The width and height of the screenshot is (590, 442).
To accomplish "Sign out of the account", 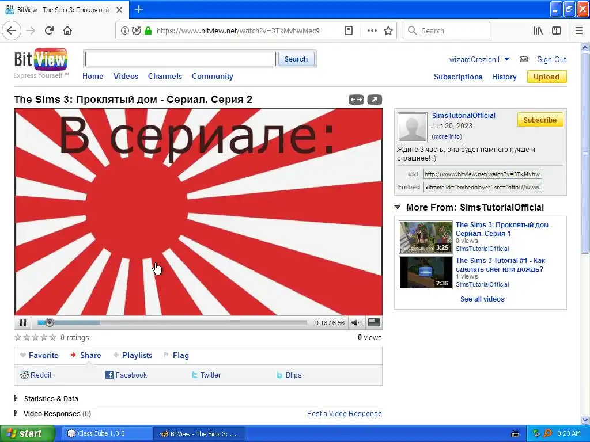I will pos(551,59).
